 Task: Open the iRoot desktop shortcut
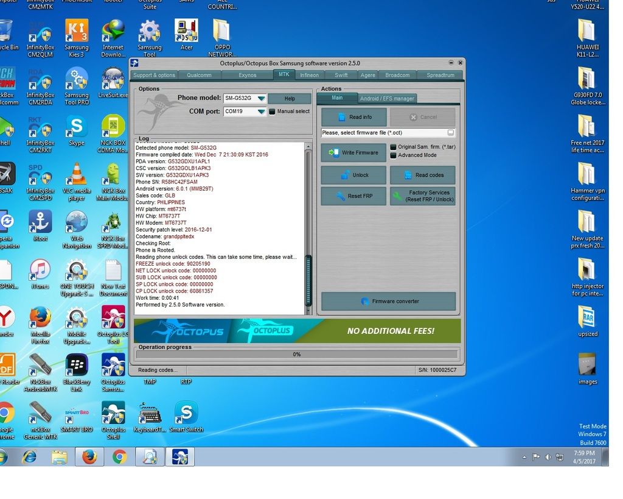click(x=40, y=222)
